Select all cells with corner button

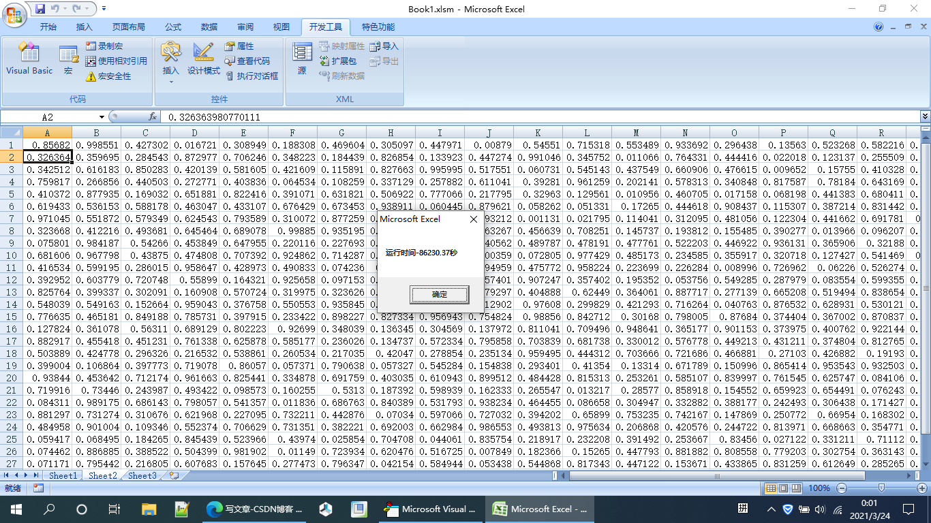12,133
